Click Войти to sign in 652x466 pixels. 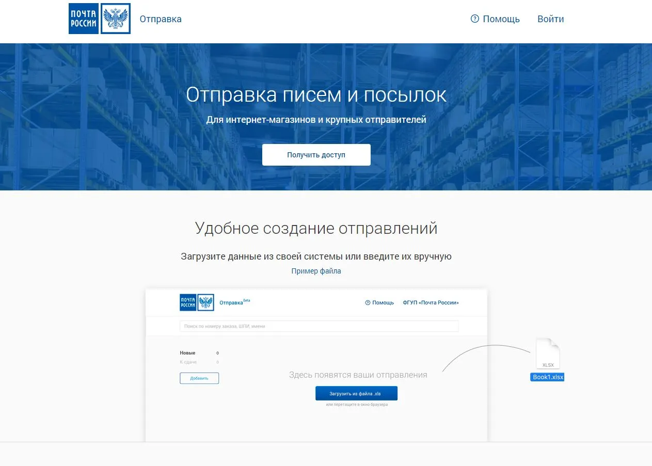[x=550, y=19]
